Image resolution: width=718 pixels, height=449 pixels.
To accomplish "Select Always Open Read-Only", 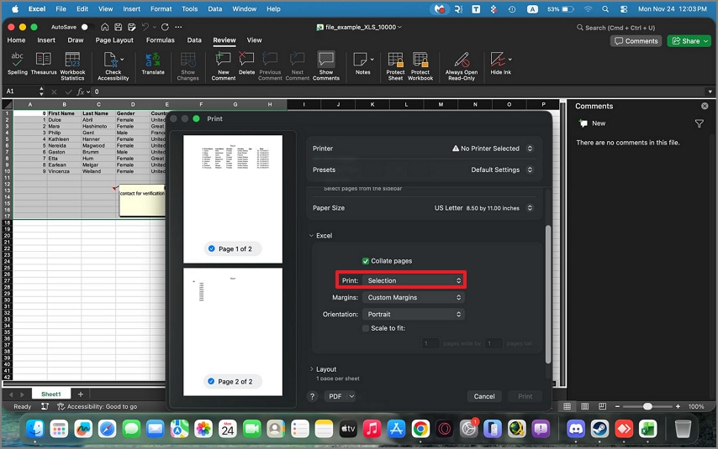I will [x=462, y=65].
